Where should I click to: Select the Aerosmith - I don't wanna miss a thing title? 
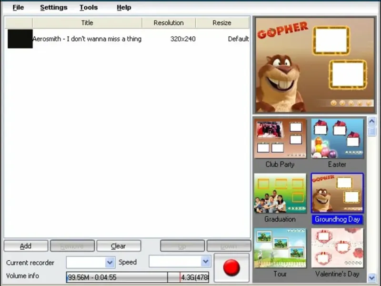(x=87, y=39)
